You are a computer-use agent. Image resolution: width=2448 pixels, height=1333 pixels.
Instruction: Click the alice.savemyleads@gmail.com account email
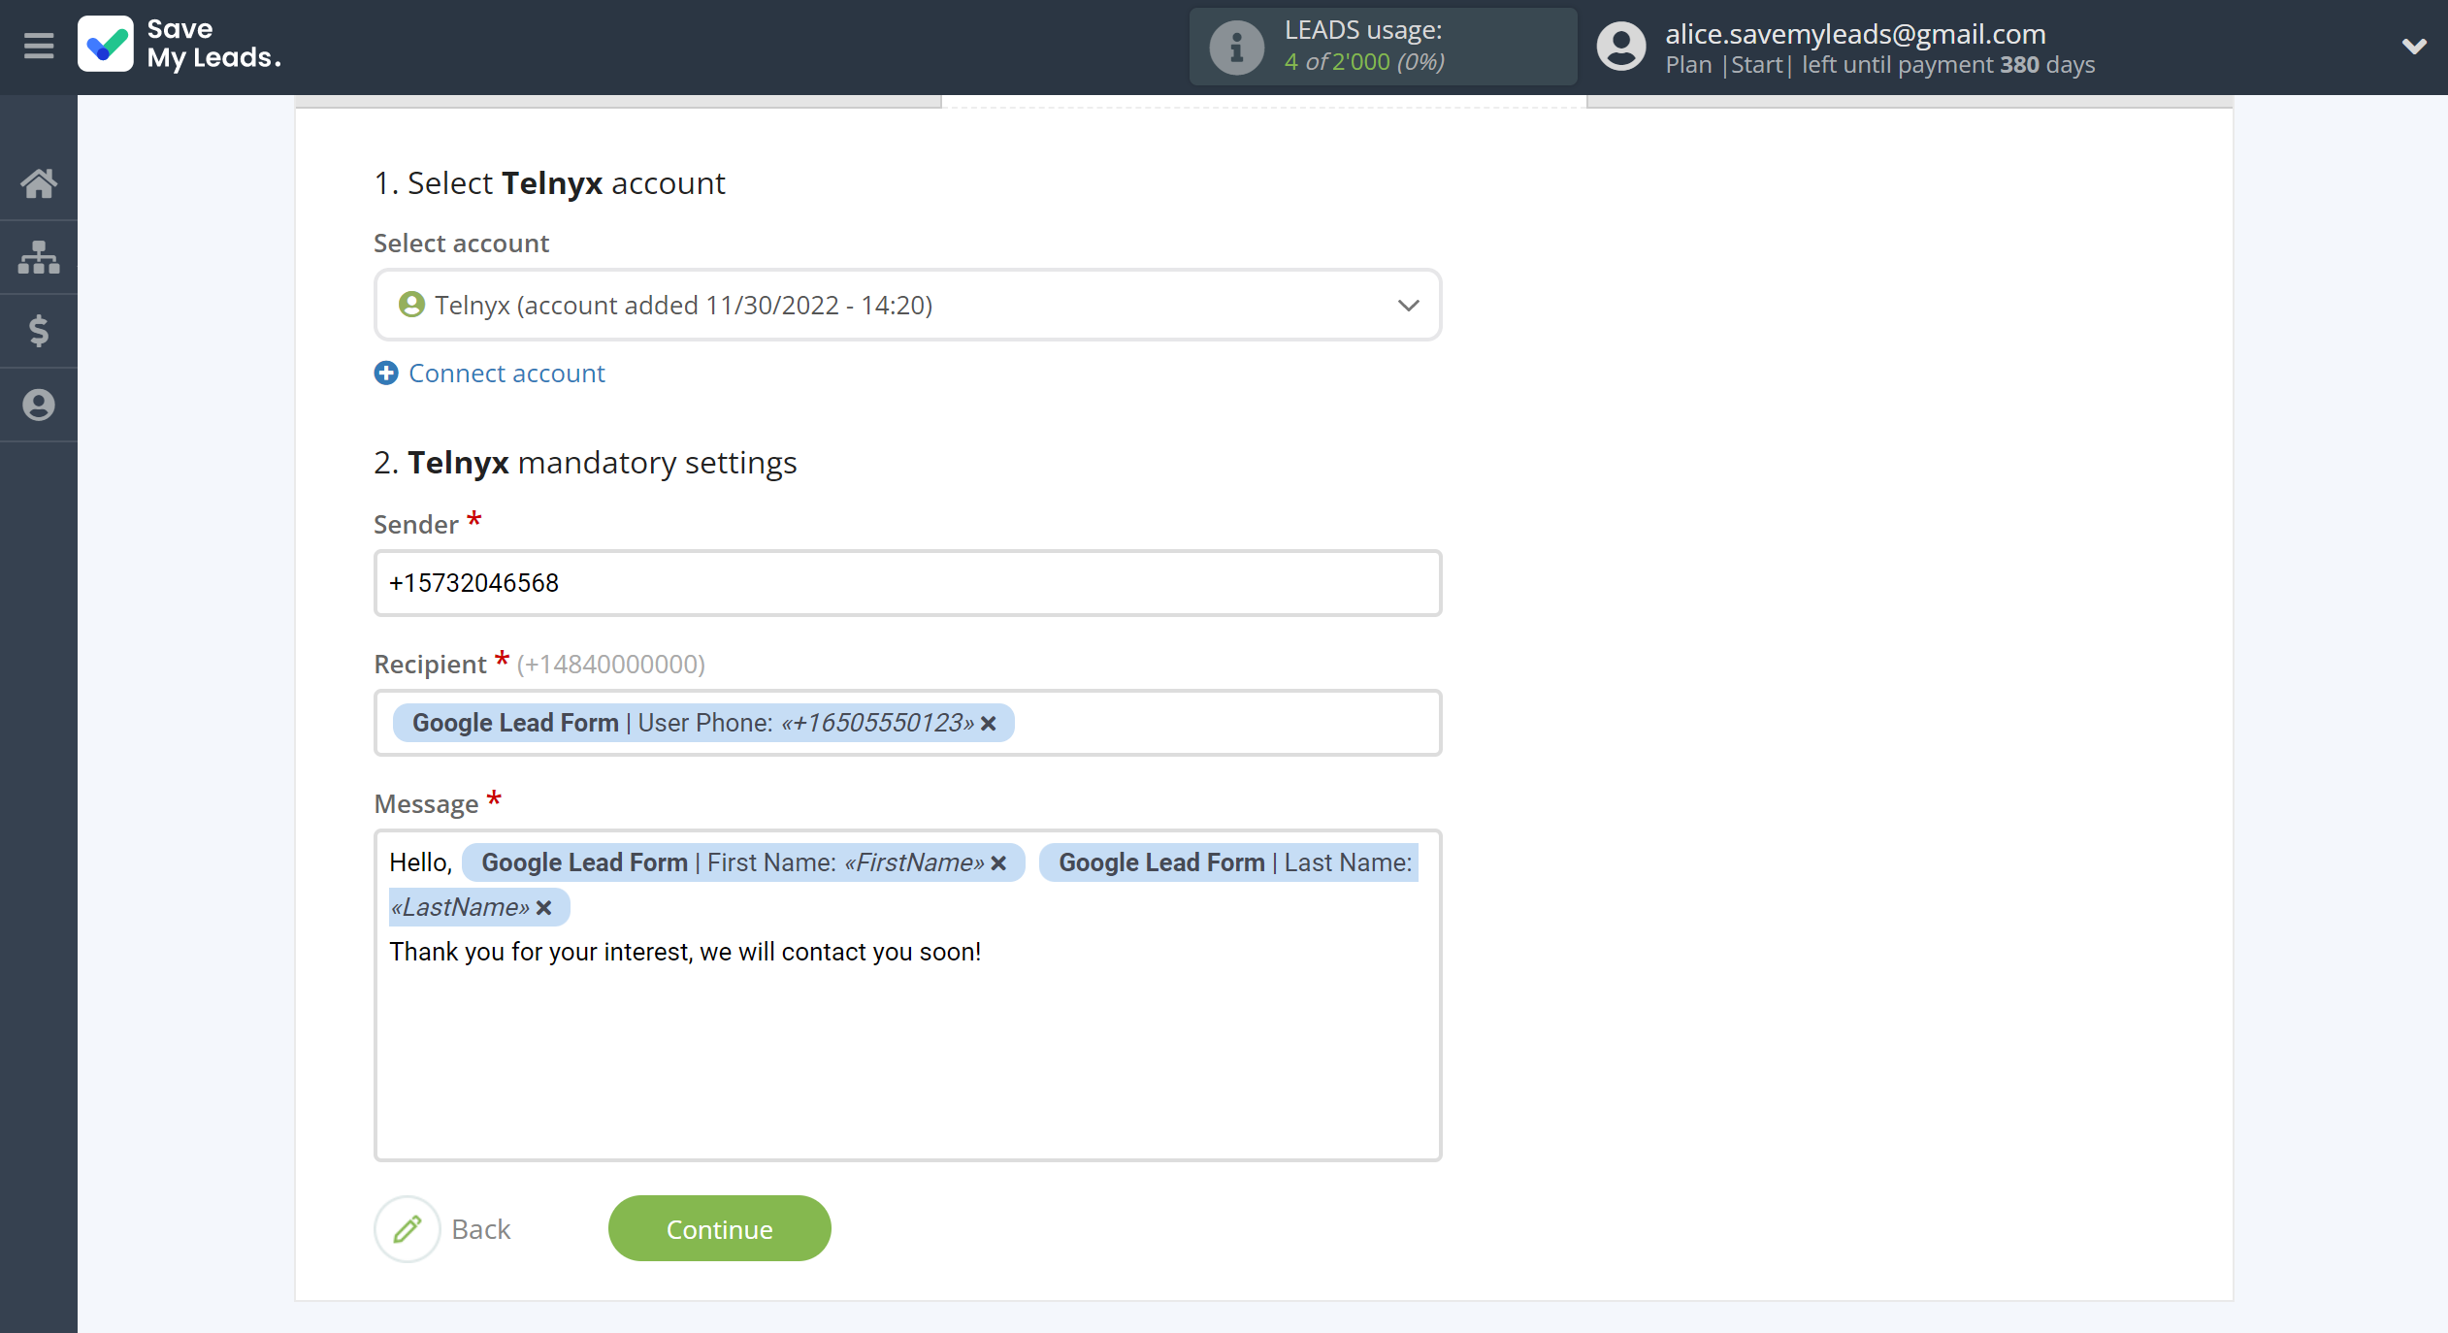click(x=1855, y=34)
